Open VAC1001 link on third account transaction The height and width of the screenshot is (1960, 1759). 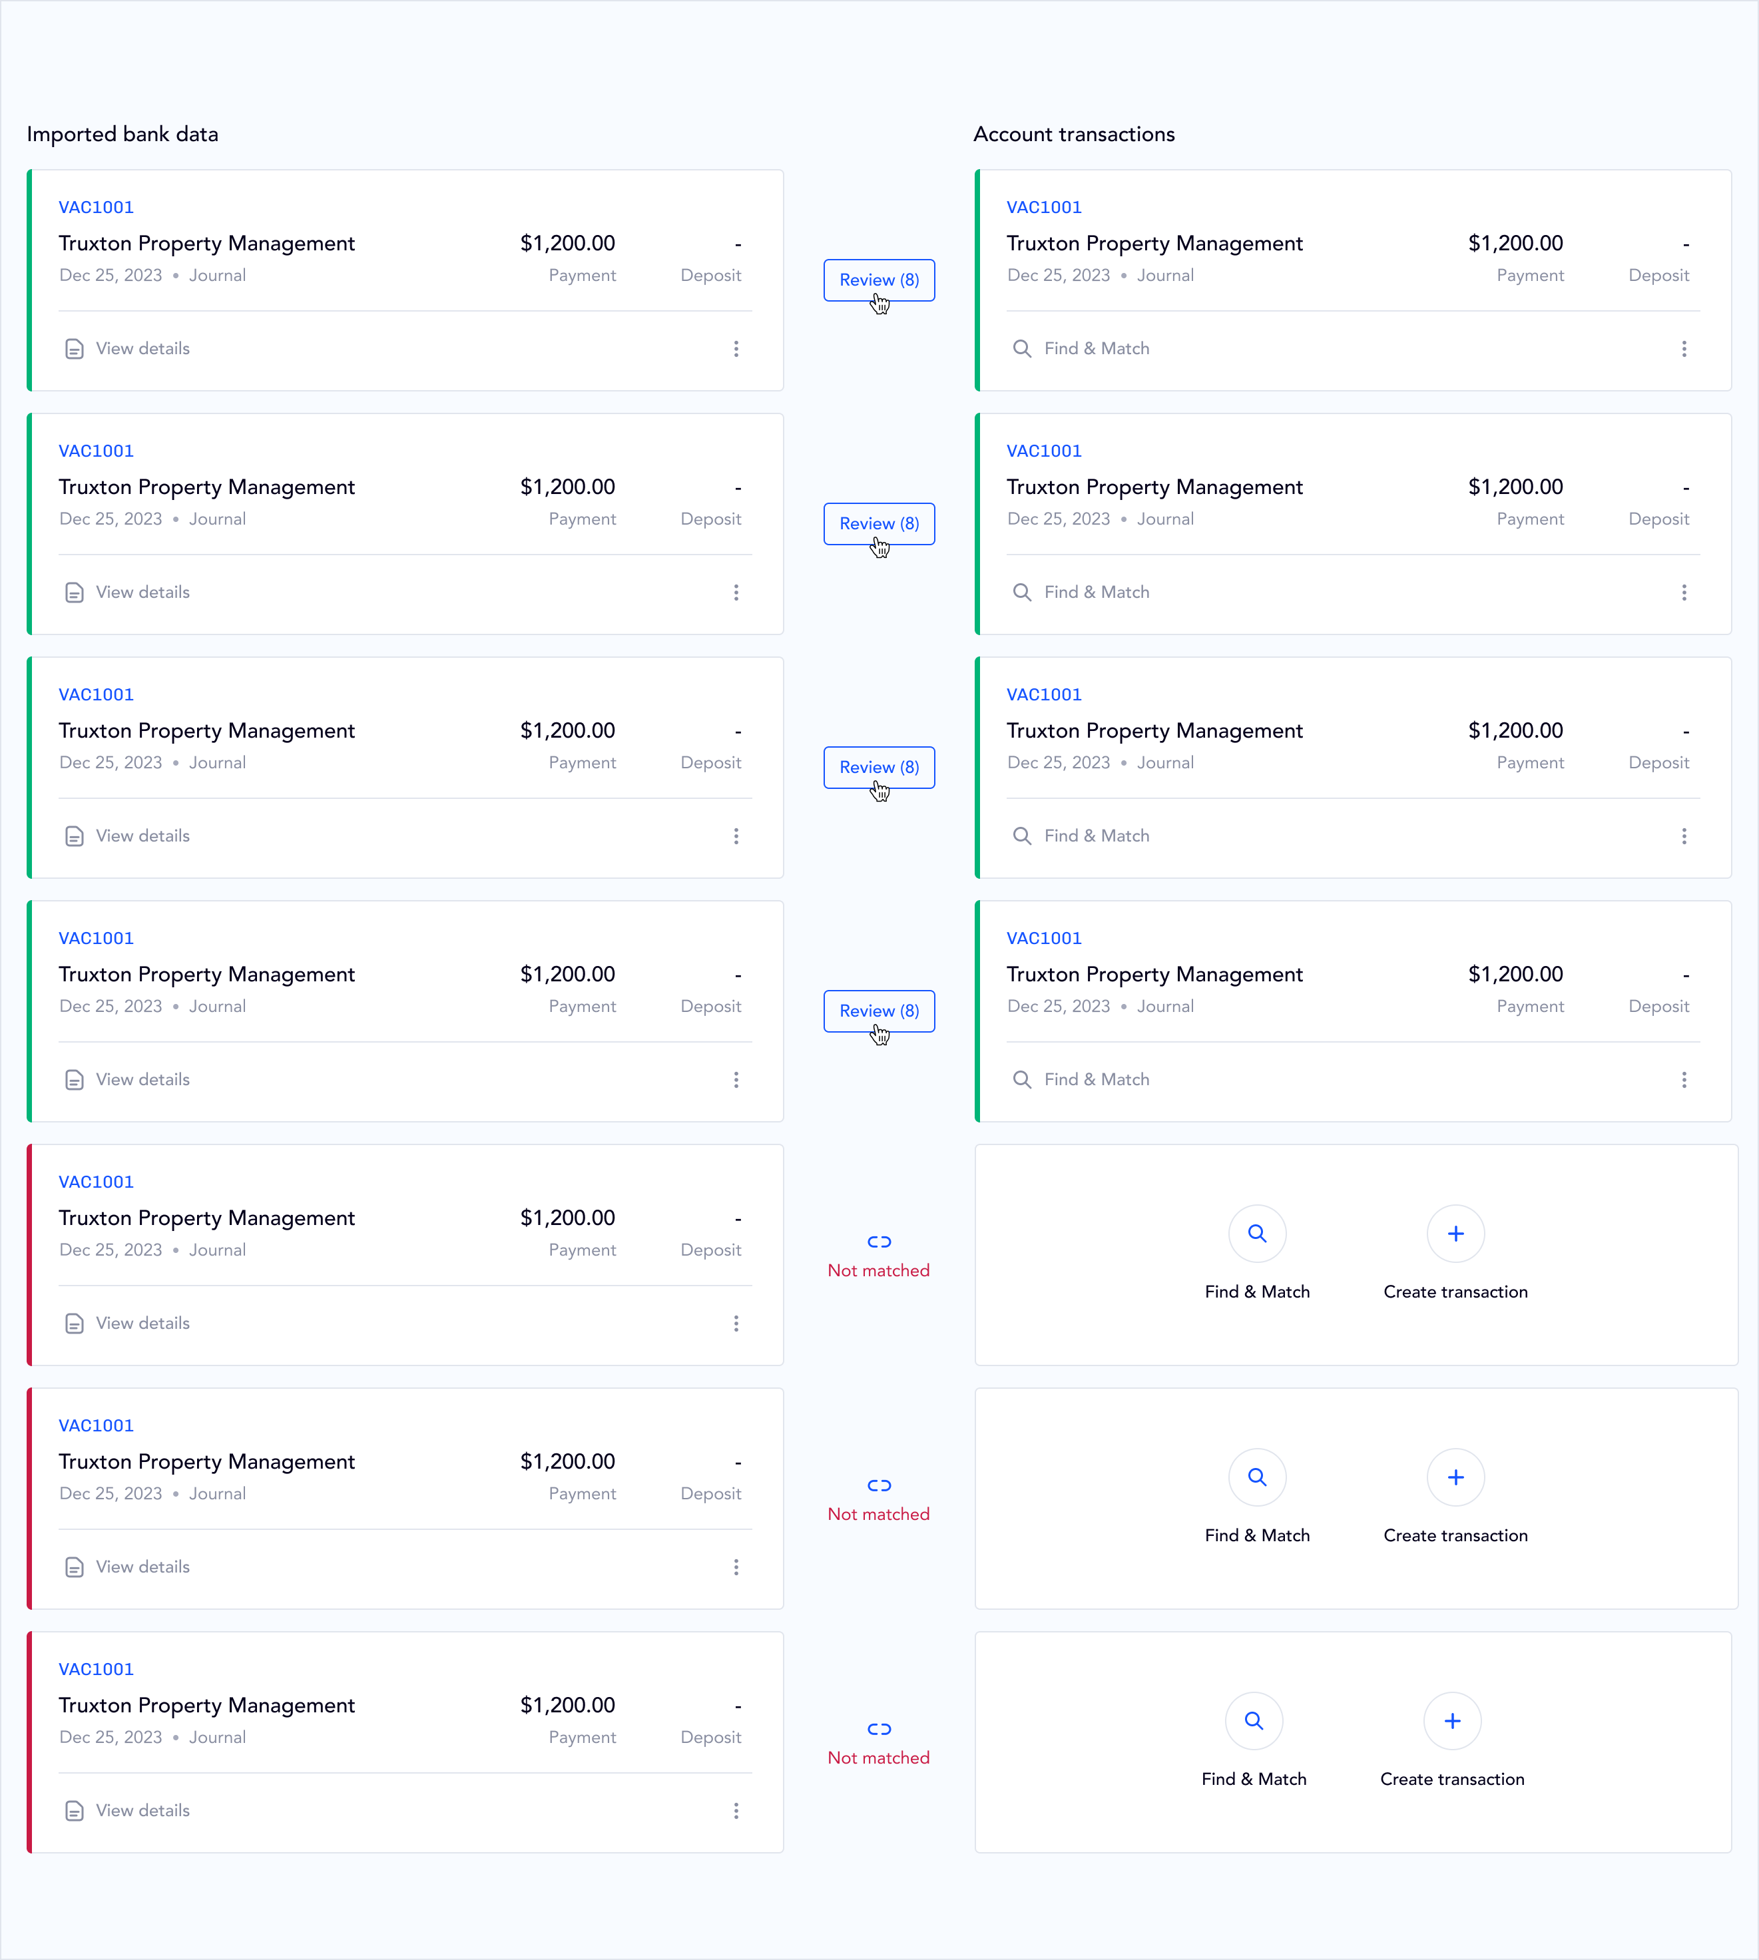(1044, 694)
